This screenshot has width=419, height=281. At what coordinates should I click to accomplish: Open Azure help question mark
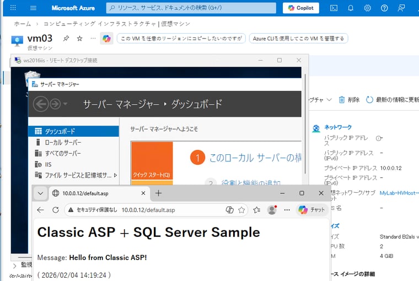click(x=384, y=8)
